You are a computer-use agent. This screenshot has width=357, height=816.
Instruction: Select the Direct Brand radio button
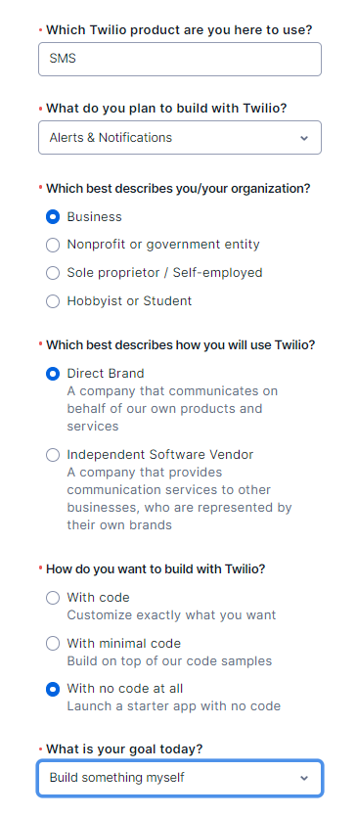click(53, 374)
